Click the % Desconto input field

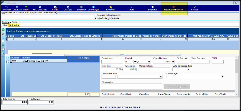(183, 62)
